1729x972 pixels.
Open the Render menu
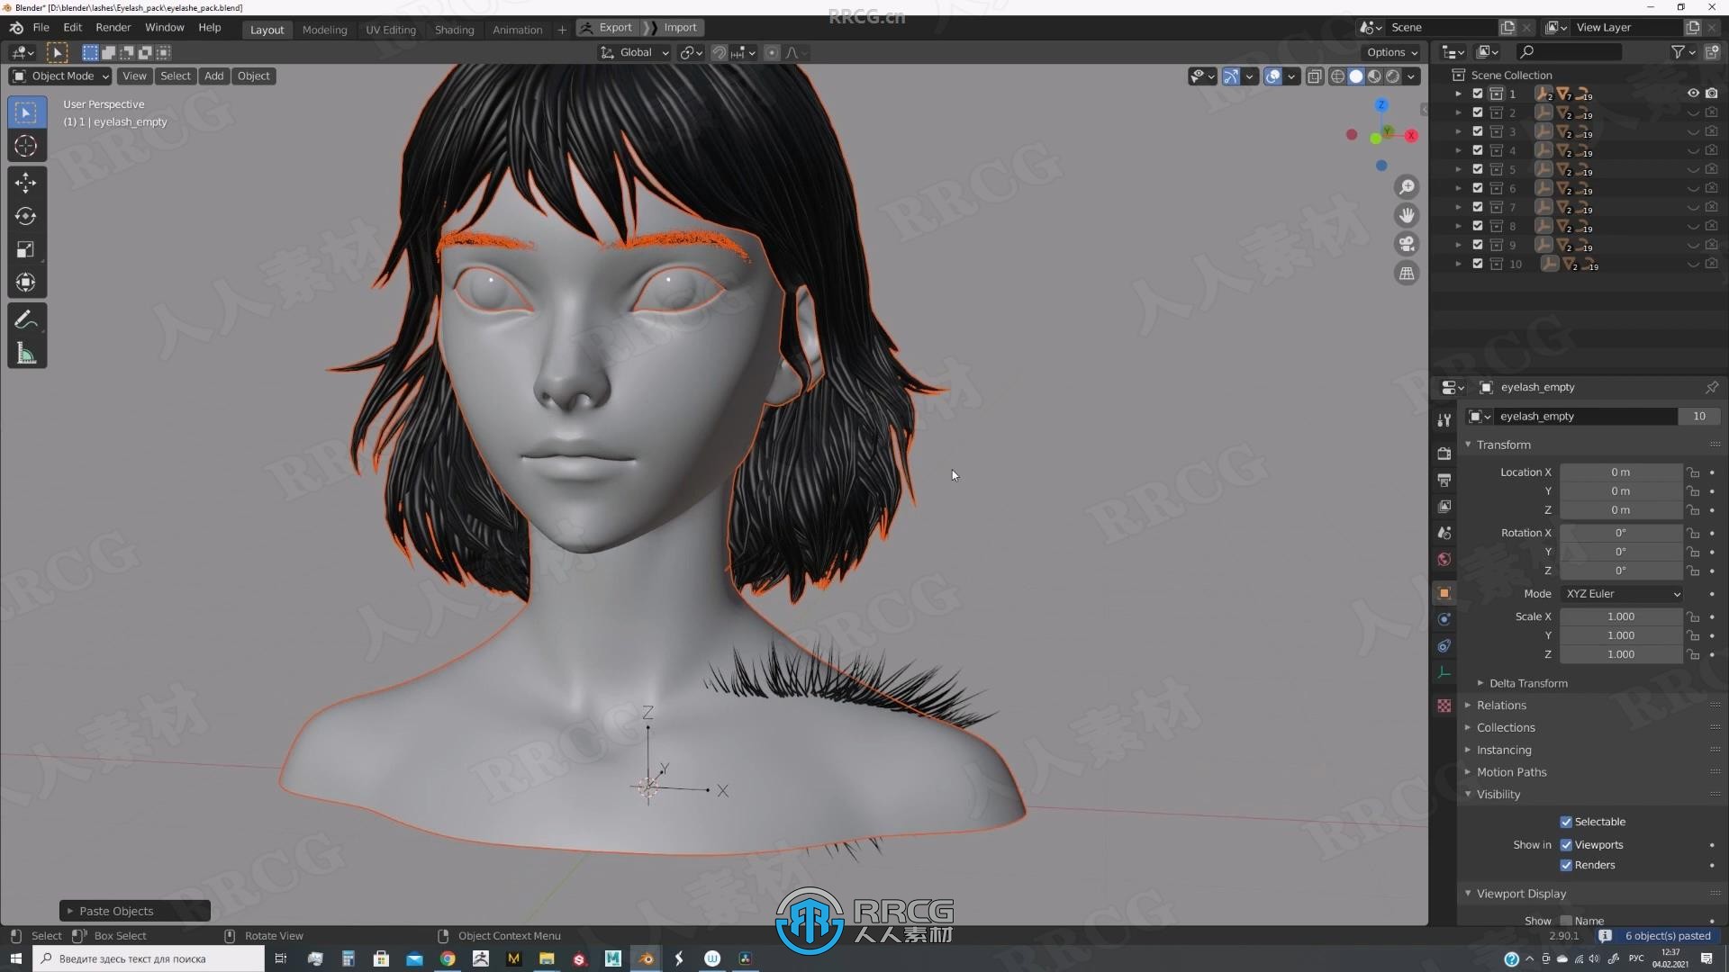[x=113, y=28]
